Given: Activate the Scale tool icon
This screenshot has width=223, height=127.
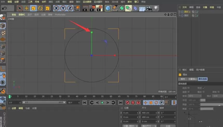Looking at the screenshot, I should (34, 8).
